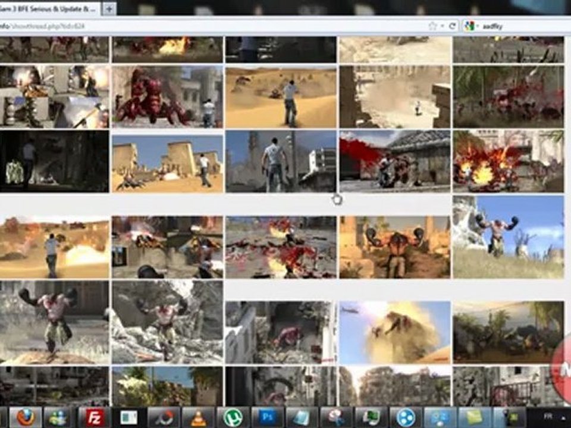This screenshot has width=571, height=428.
Task: Open thumbnail of brute monster against blue sky
Action: 509,237
